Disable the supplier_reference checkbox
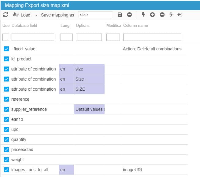The height and width of the screenshot is (177, 200). pyautogui.click(x=6, y=109)
